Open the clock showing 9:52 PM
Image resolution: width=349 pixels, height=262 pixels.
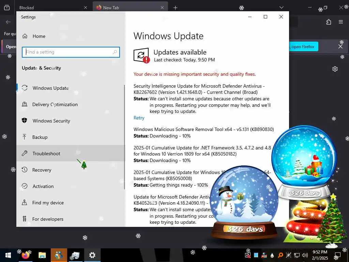pyautogui.click(x=320, y=255)
